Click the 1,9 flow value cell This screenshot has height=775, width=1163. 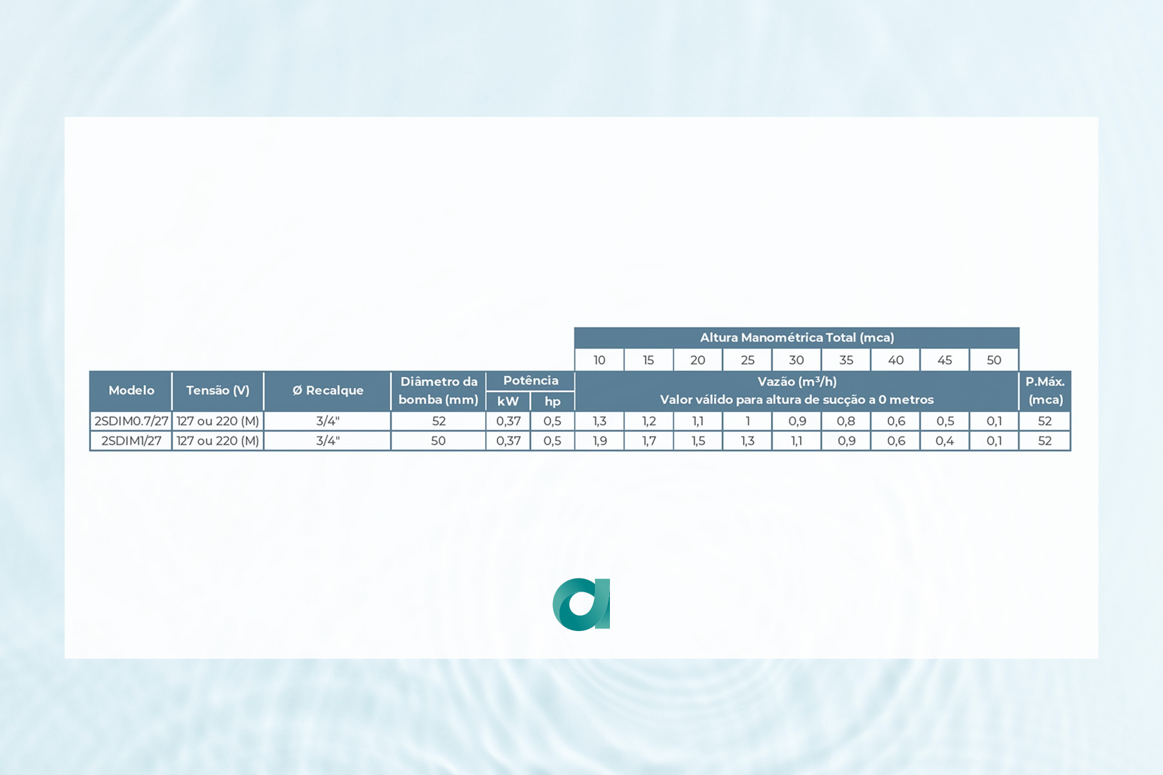pyautogui.click(x=600, y=441)
